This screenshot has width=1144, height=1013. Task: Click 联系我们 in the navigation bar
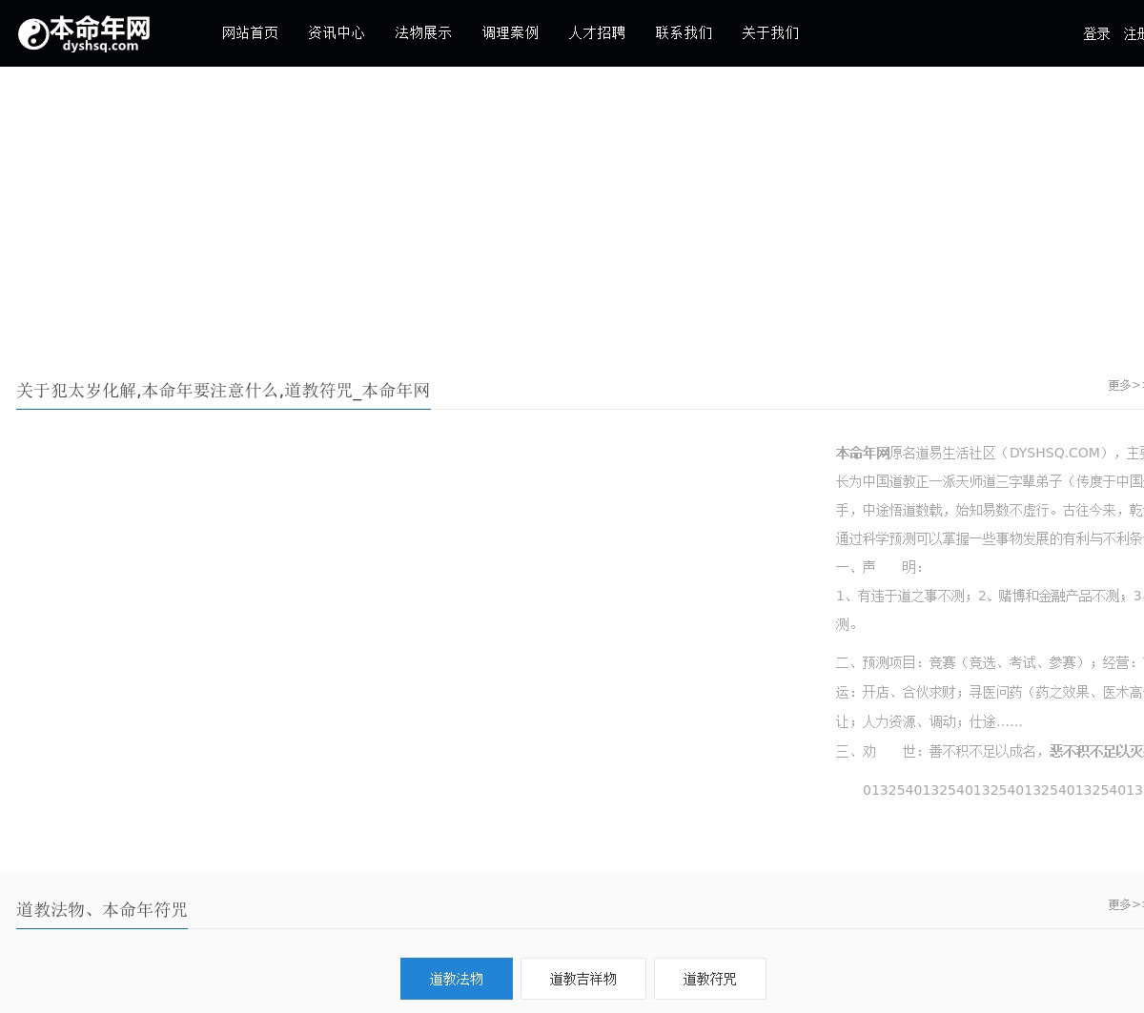tap(684, 33)
